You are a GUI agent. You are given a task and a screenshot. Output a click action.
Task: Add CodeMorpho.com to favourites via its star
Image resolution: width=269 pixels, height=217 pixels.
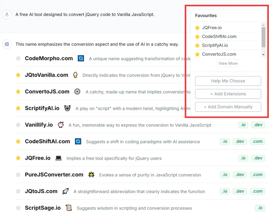coord(18,58)
